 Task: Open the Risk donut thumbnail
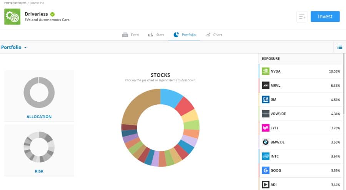[x=39, y=147]
